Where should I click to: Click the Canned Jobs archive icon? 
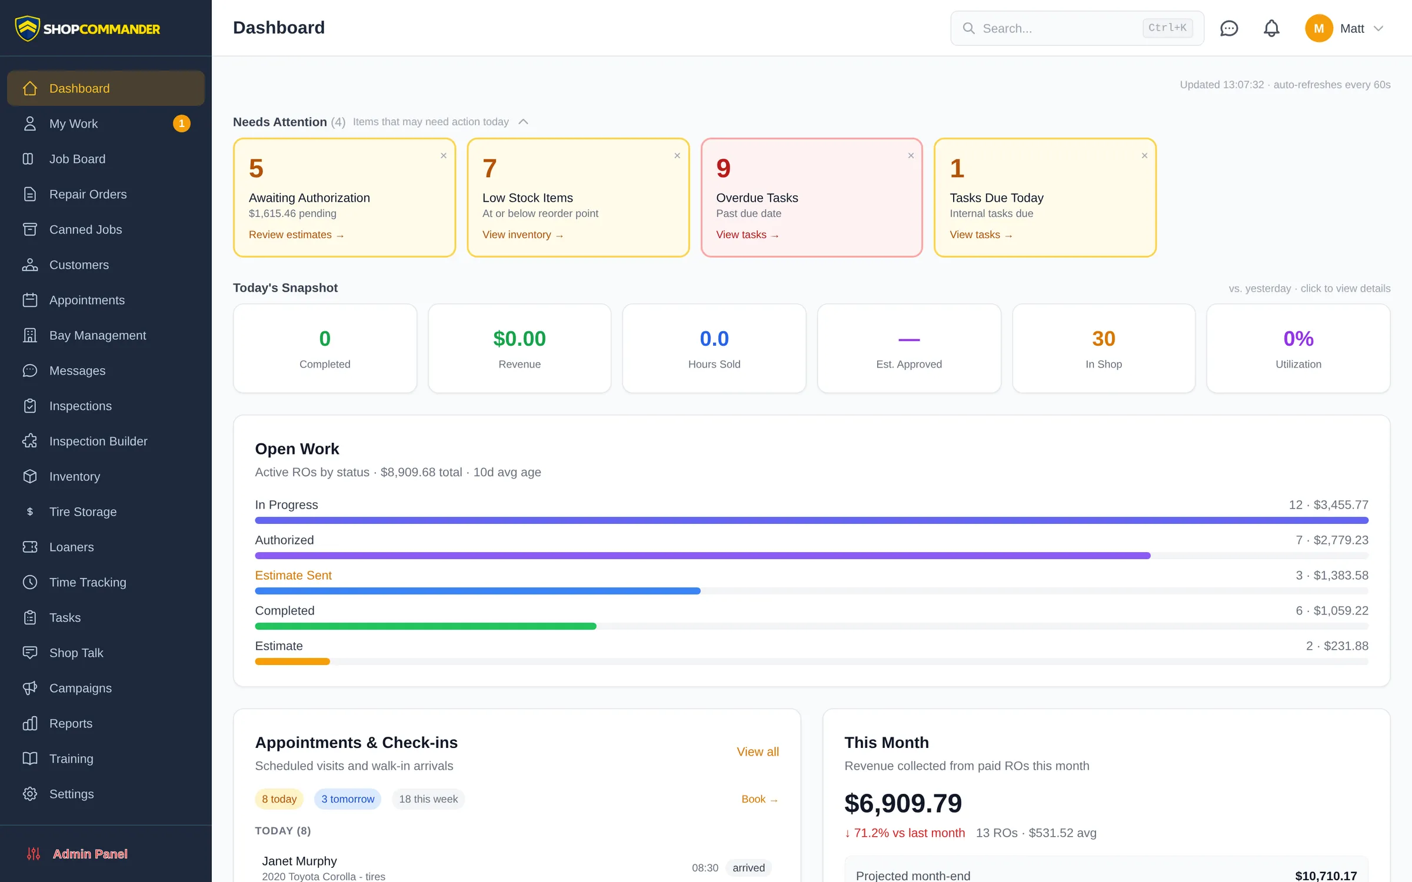(30, 229)
